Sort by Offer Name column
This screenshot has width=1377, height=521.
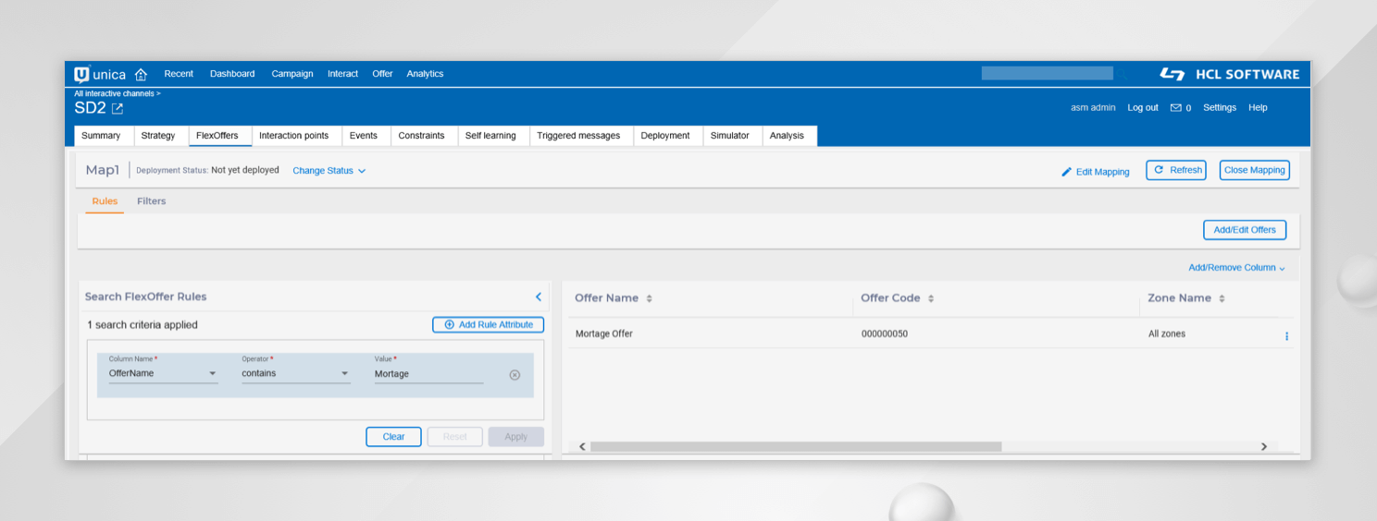650,298
